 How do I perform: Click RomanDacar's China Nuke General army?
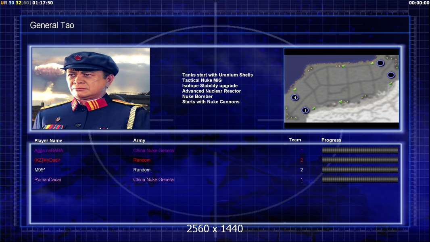click(154, 179)
